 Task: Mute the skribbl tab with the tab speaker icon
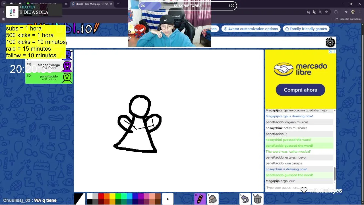106,4
